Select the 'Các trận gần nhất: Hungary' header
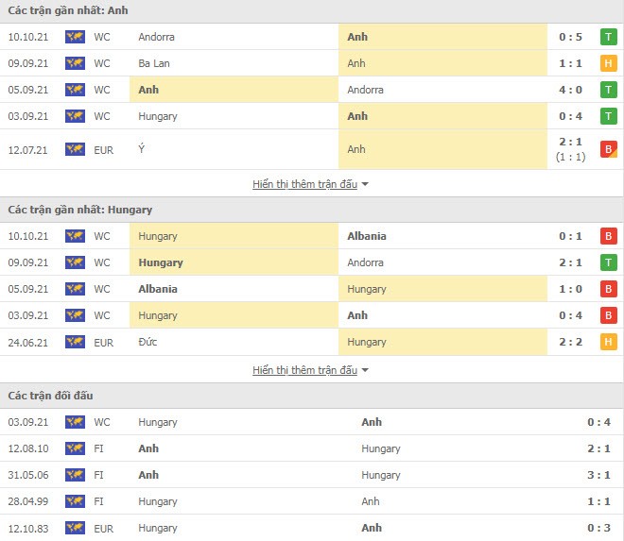The image size is (624, 541). [x=312, y=210]
